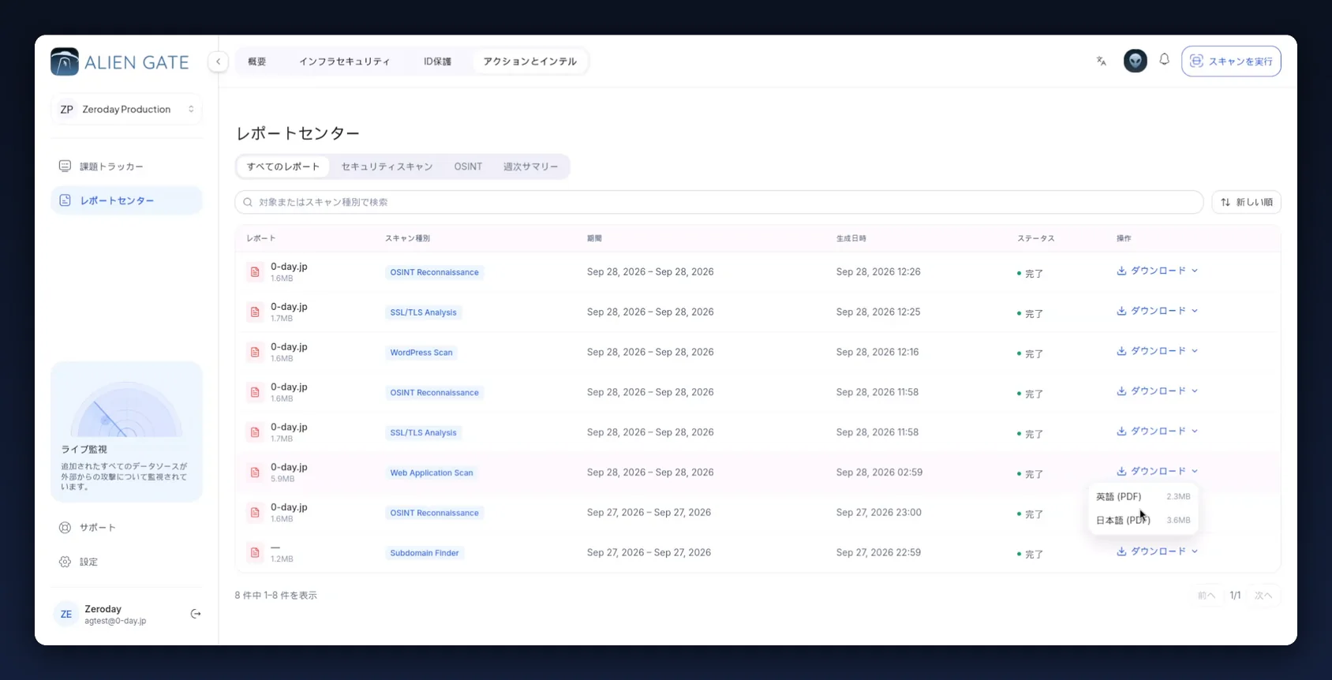Open the 新しい順 sort order dropdown

[x=1246, y=202]
